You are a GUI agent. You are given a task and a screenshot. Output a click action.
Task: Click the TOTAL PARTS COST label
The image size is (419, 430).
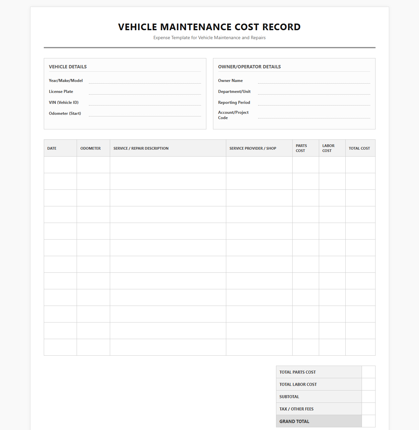click(298, 372)
